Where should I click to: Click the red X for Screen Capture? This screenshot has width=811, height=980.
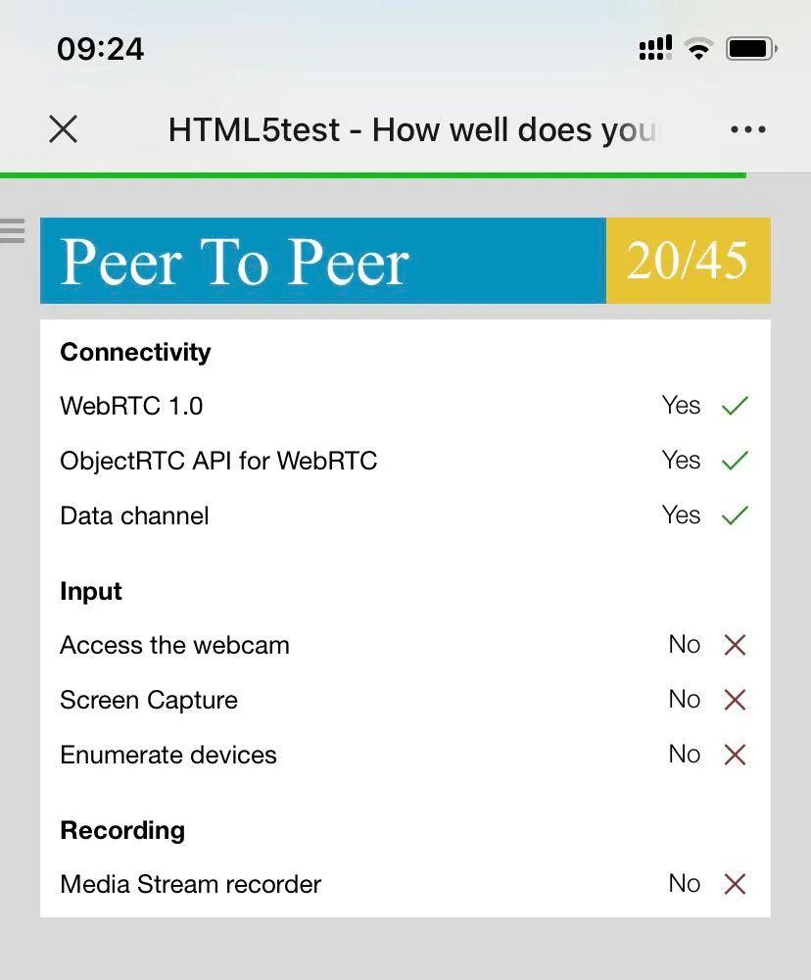(x=735, y=700)
